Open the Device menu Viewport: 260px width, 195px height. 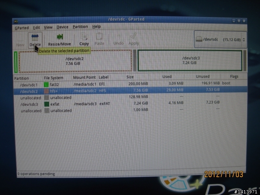62,27
